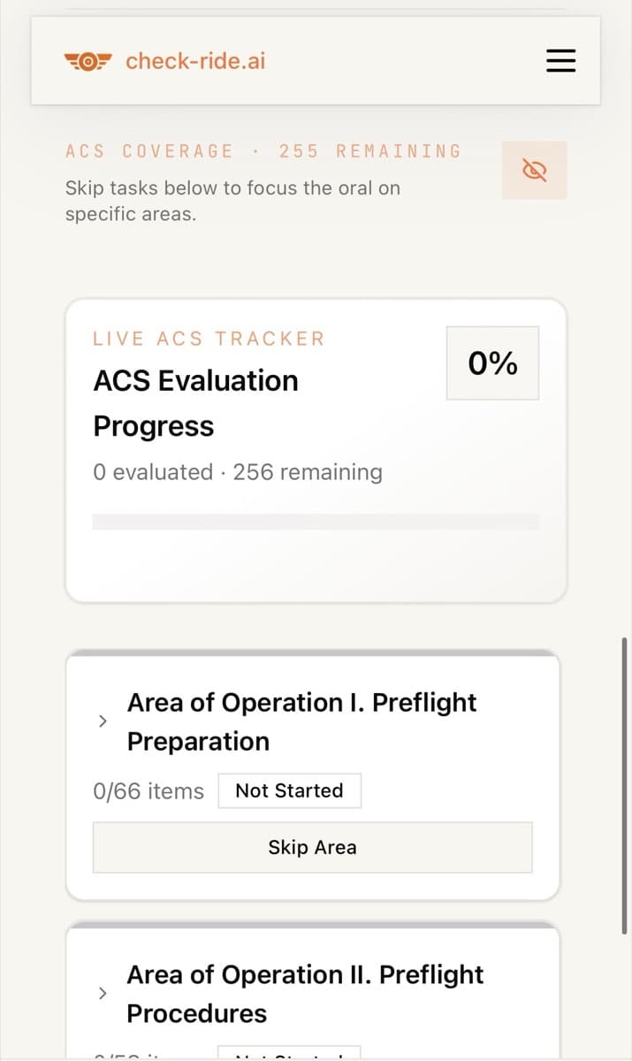Open Area of Operation II. Preflight Procedures title
The image size is (632, 1061).
pyautogui.click(x=305, y=994)
